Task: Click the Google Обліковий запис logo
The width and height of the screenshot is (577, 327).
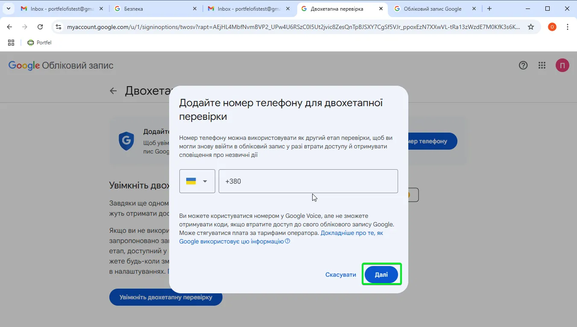Action: pos(61,65)
